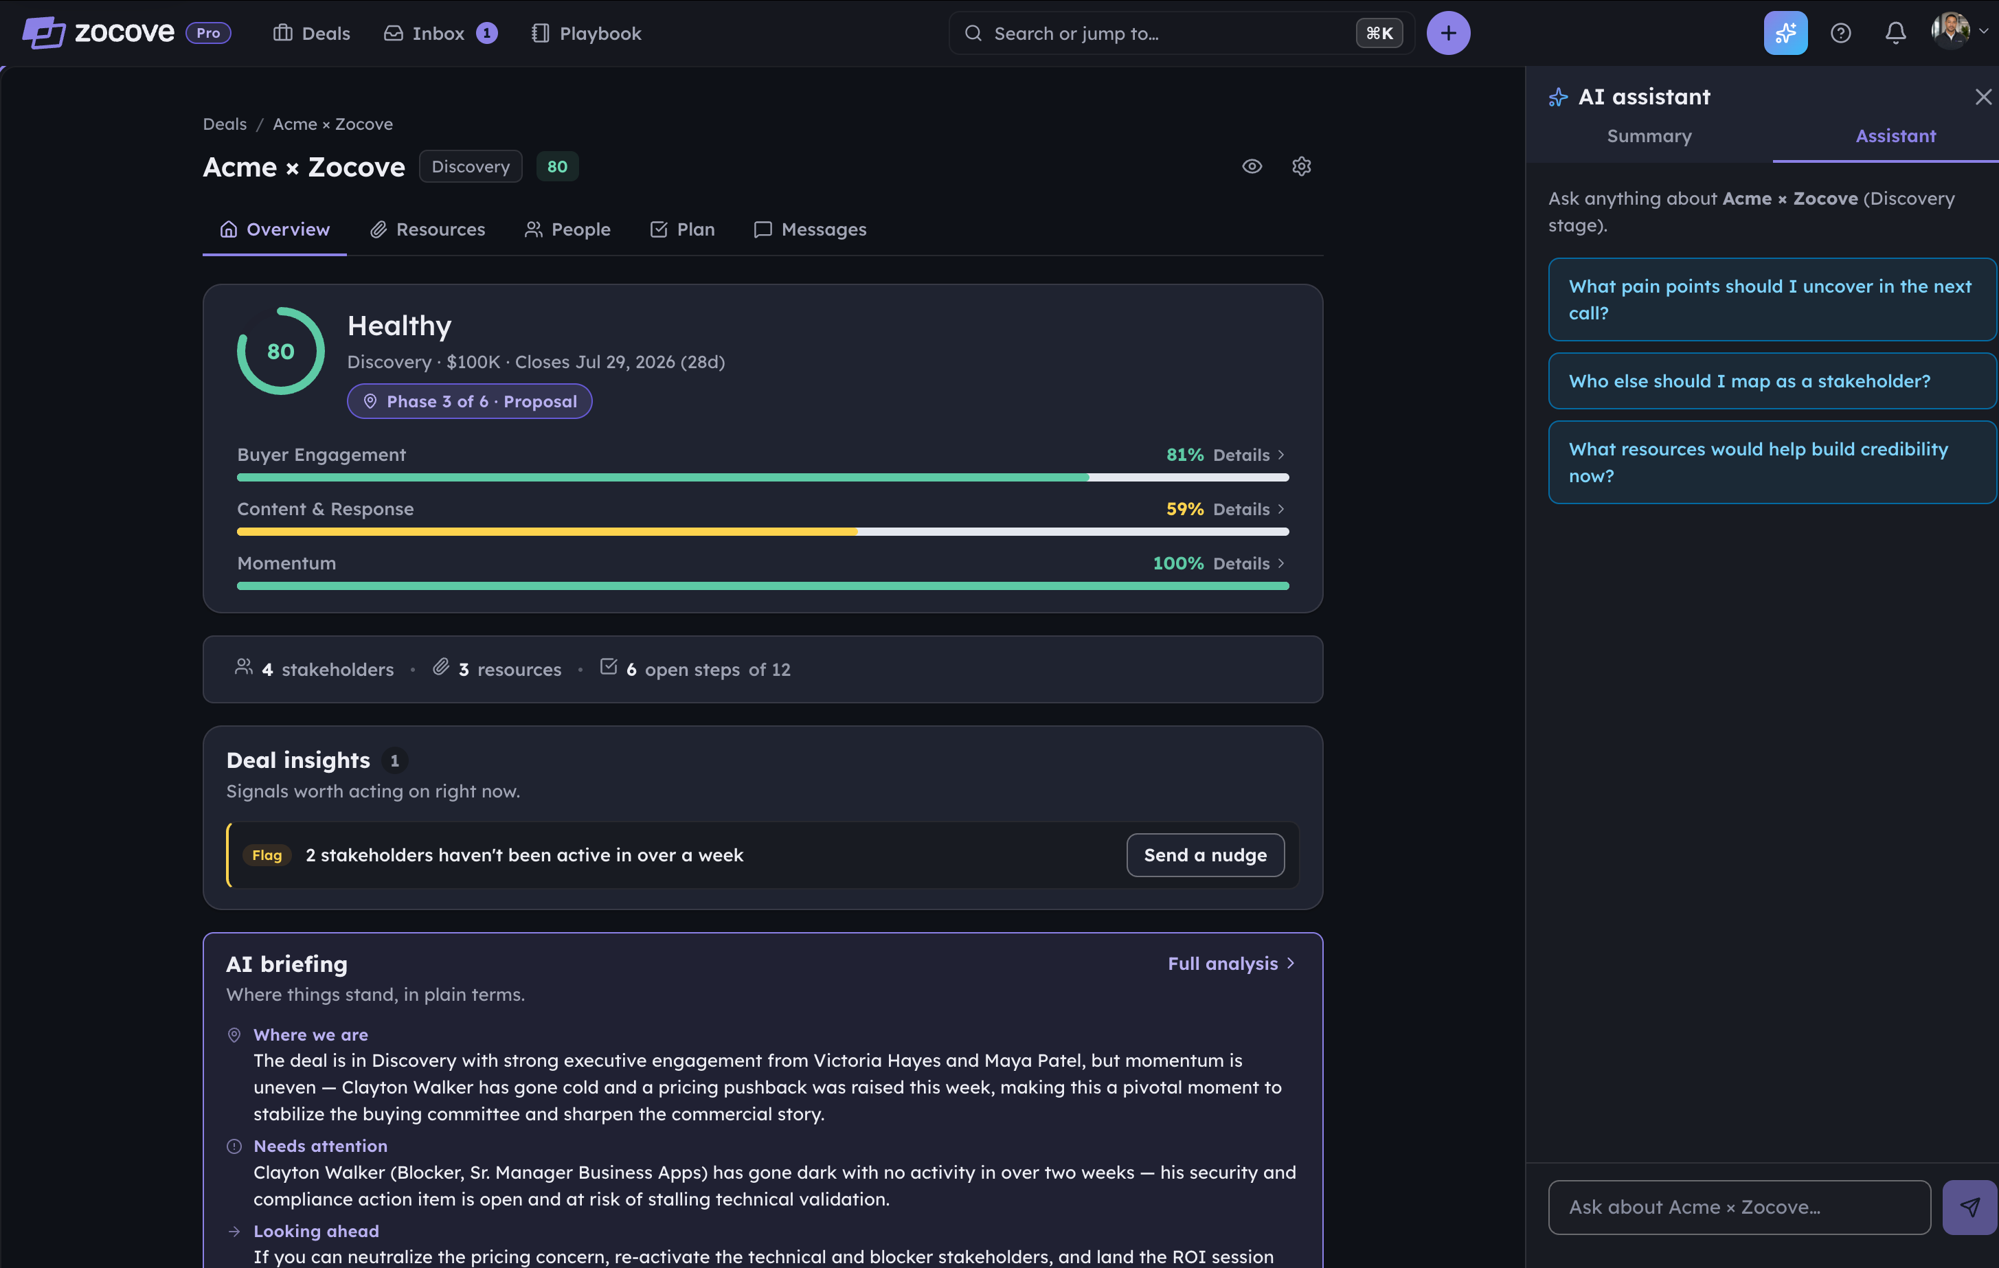Switch to the Overview tab
1999x1268 pixels.
point(275,229)
